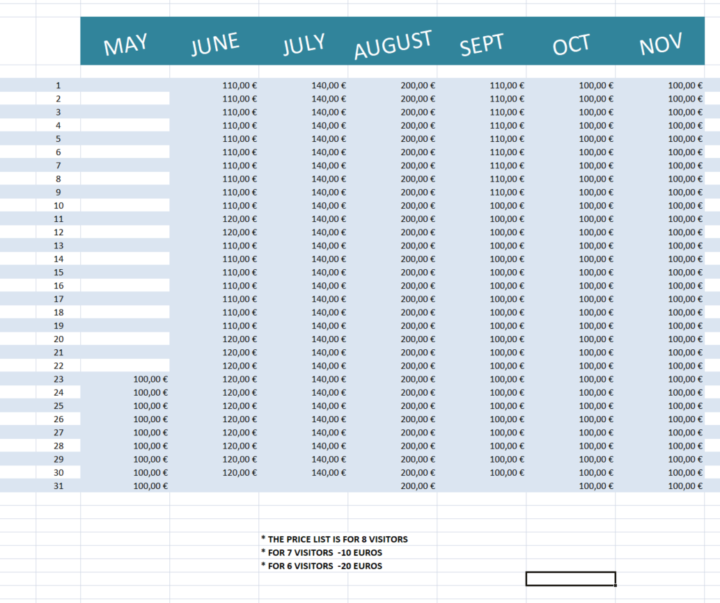720x603 pixels.
Task: Click day number 23 cell
Action: coord(58,379)
